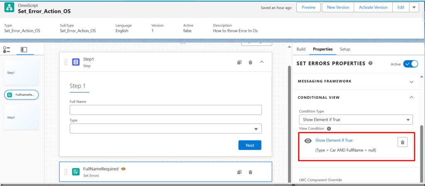Collapse the Conditional View section

point(411,97)
